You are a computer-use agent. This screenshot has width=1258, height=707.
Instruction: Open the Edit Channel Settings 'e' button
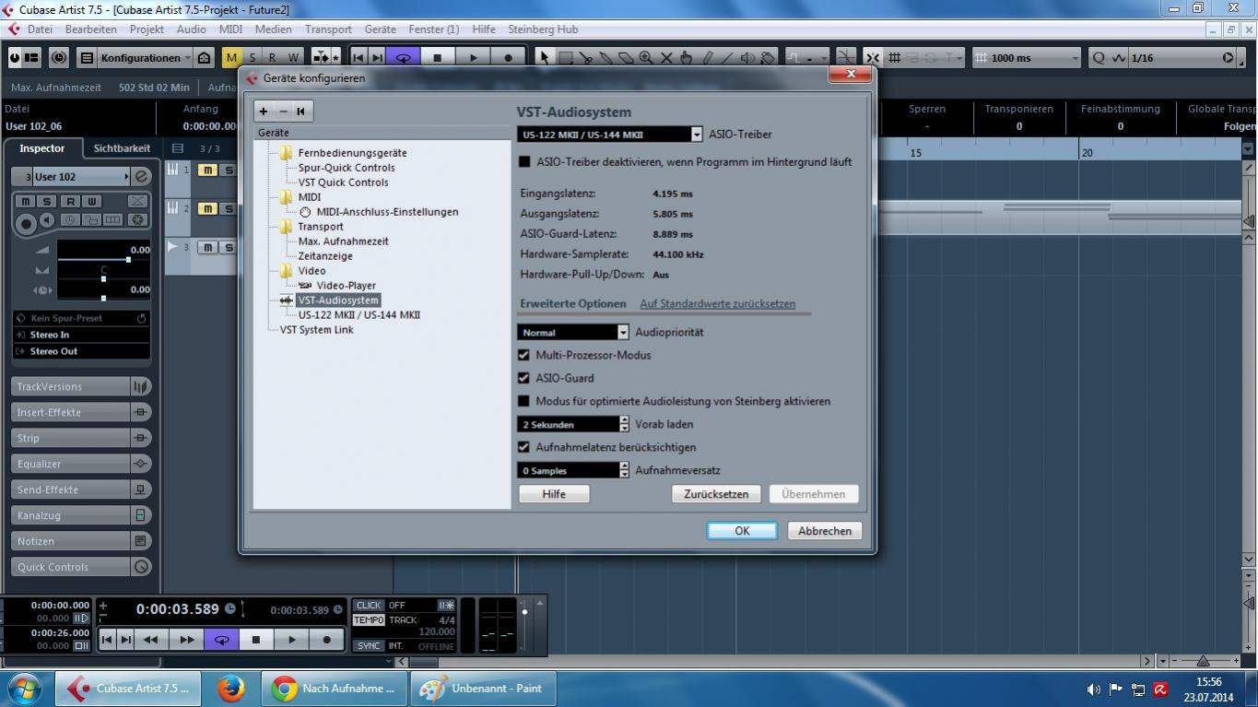(x=141, y=176)
